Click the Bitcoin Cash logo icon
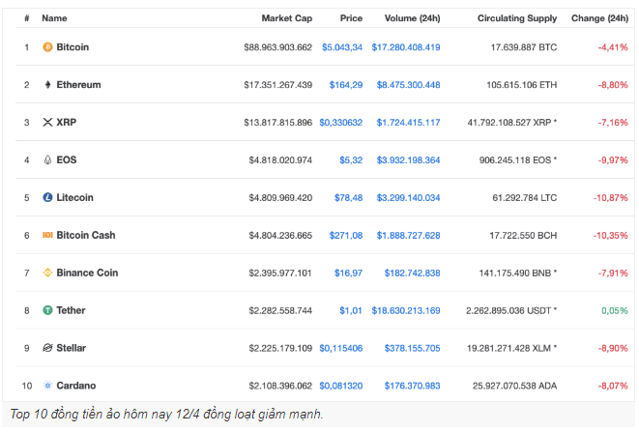639x432 pixels. tap(47, 235)
